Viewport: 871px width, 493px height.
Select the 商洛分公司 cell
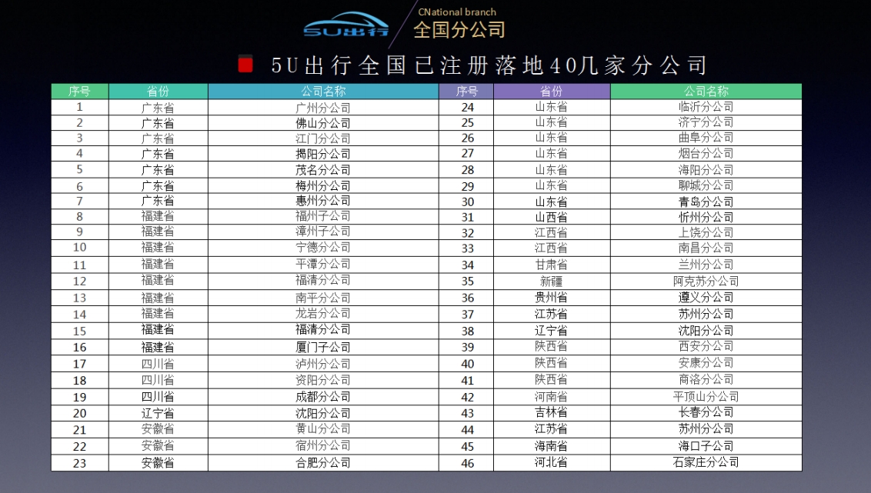click(706, 380)
